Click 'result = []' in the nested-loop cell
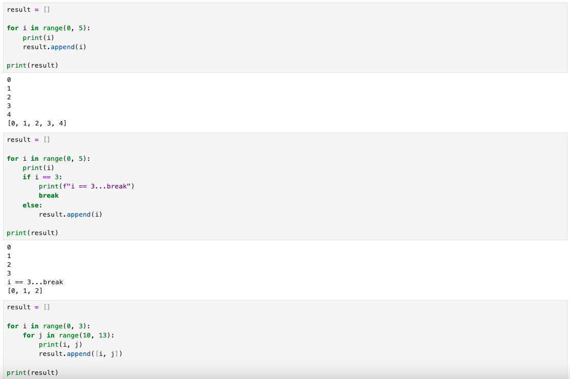This screenshot has width=570, height=379. (28, 307)
